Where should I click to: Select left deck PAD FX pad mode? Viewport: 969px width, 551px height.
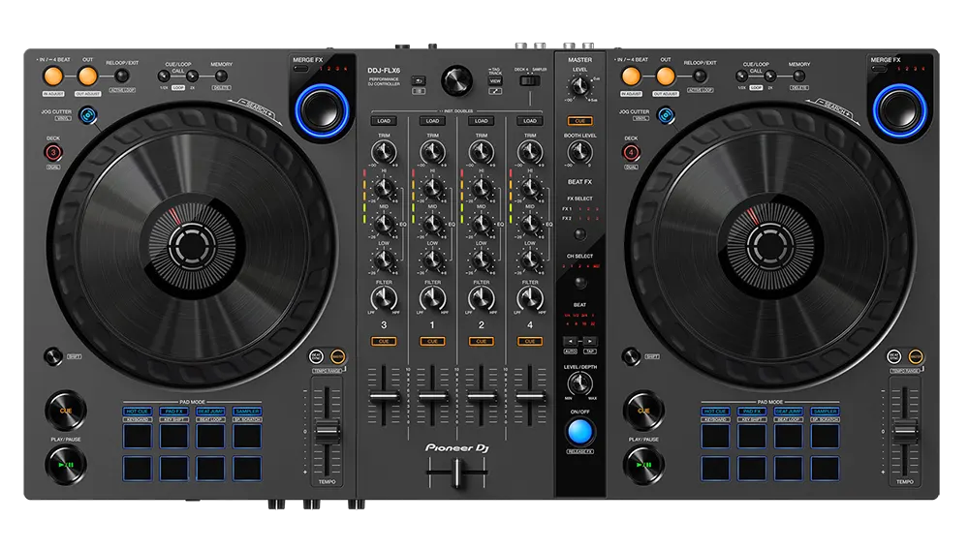[x=173, y=412]
